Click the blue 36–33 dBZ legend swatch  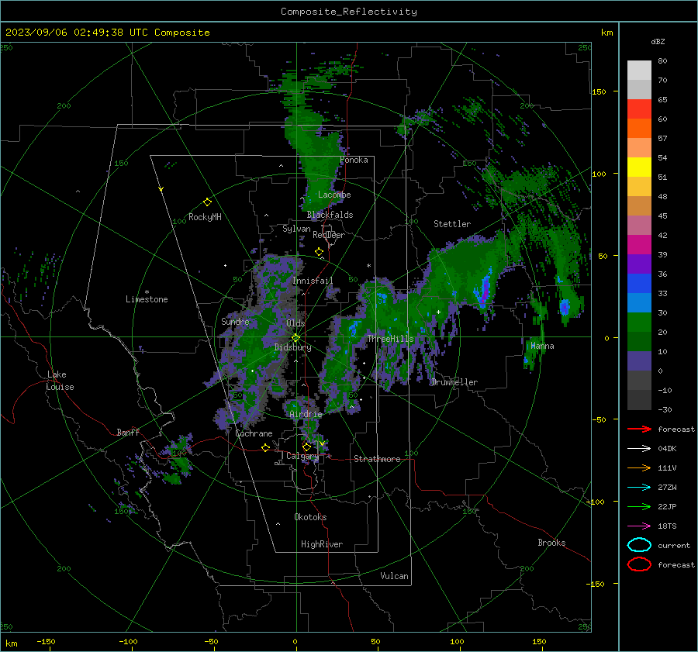[639, 284]
